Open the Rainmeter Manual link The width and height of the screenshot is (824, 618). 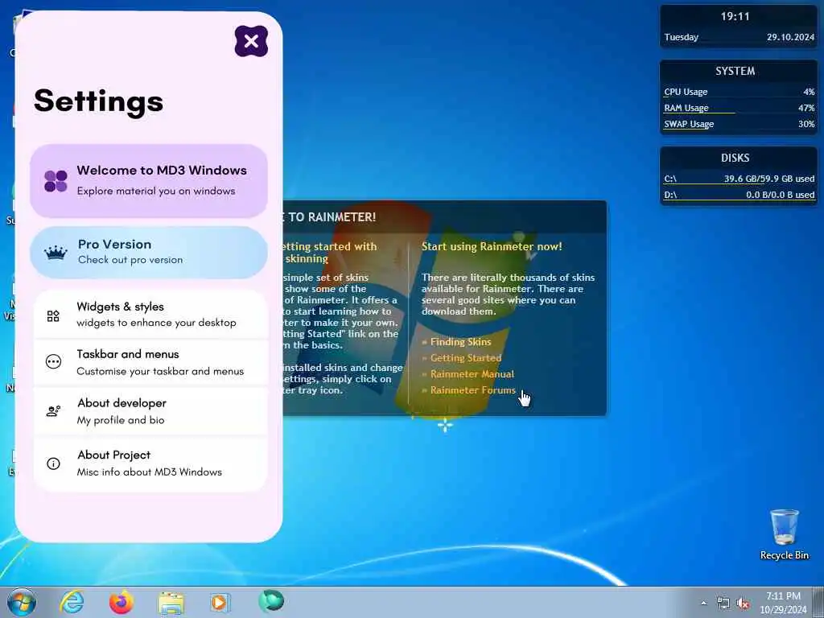pos(472,374)
